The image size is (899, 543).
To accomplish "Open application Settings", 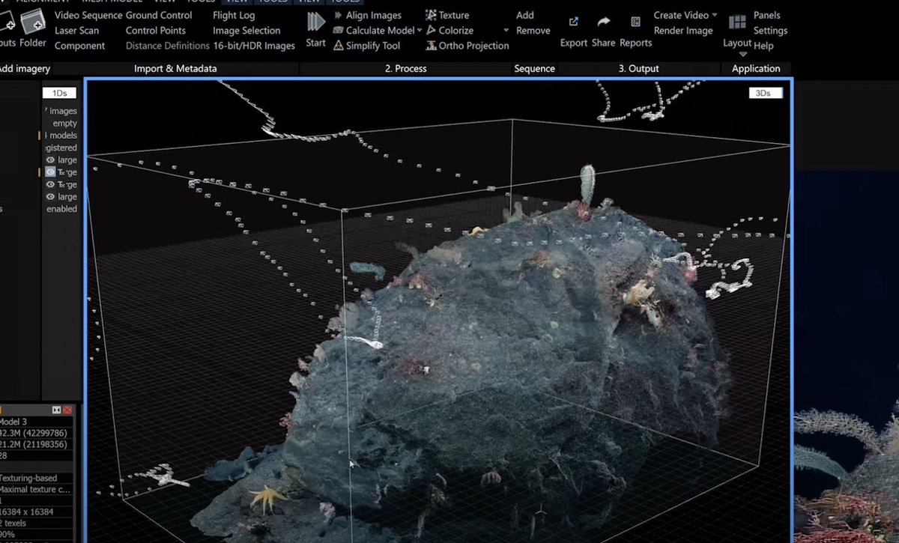I will pyautogui.click(x=770, y=31).
